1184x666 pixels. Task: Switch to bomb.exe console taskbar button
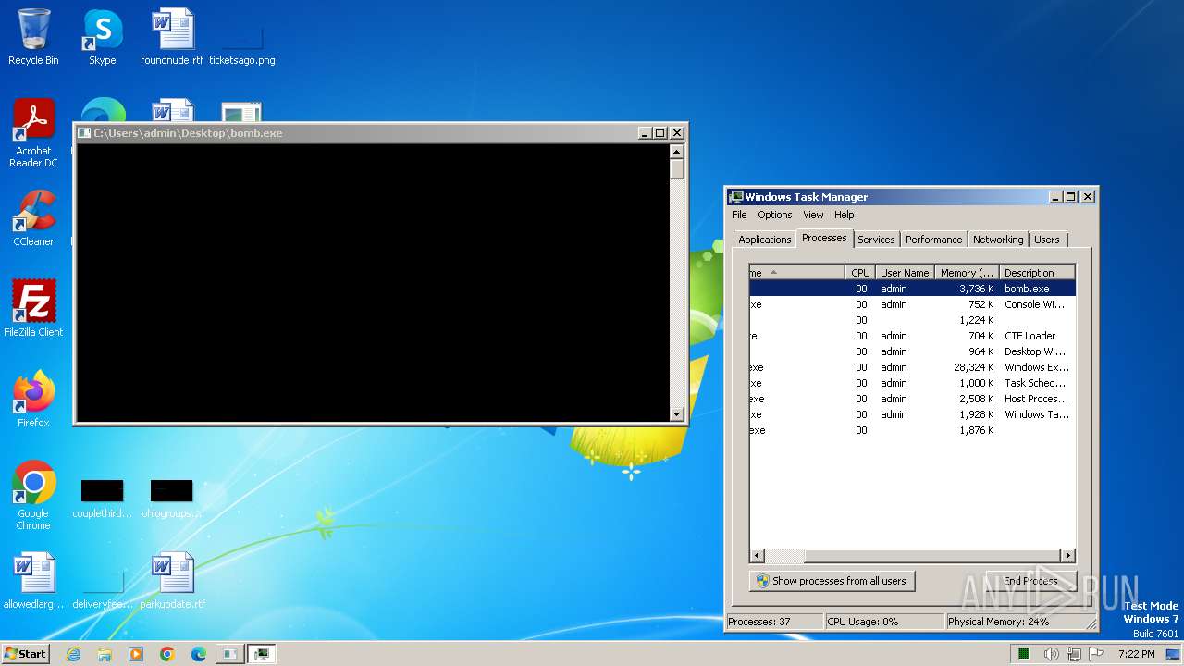click(x=228, y=654)
